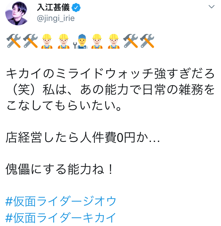Click the construction worker left of mechanic
The image size is (221, 226).
(x=63, y=41)
